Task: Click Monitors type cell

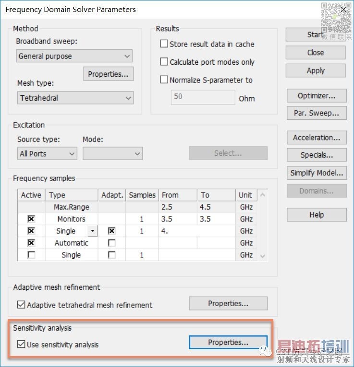Action: [71, 219]
